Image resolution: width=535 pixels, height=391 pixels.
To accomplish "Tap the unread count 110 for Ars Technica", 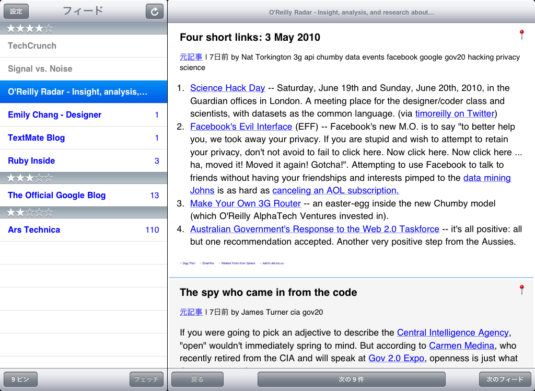I will pos(152,230).
